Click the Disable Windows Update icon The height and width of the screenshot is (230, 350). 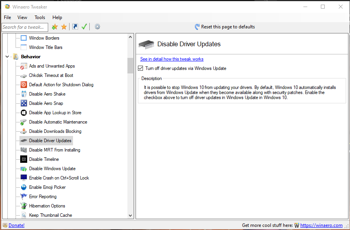pos(24,169)
